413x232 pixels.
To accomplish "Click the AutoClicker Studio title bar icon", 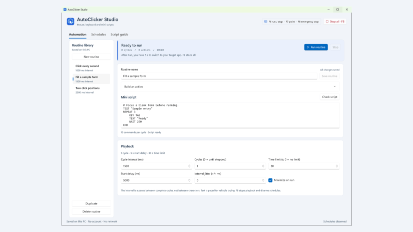I will tap(65, 9).
